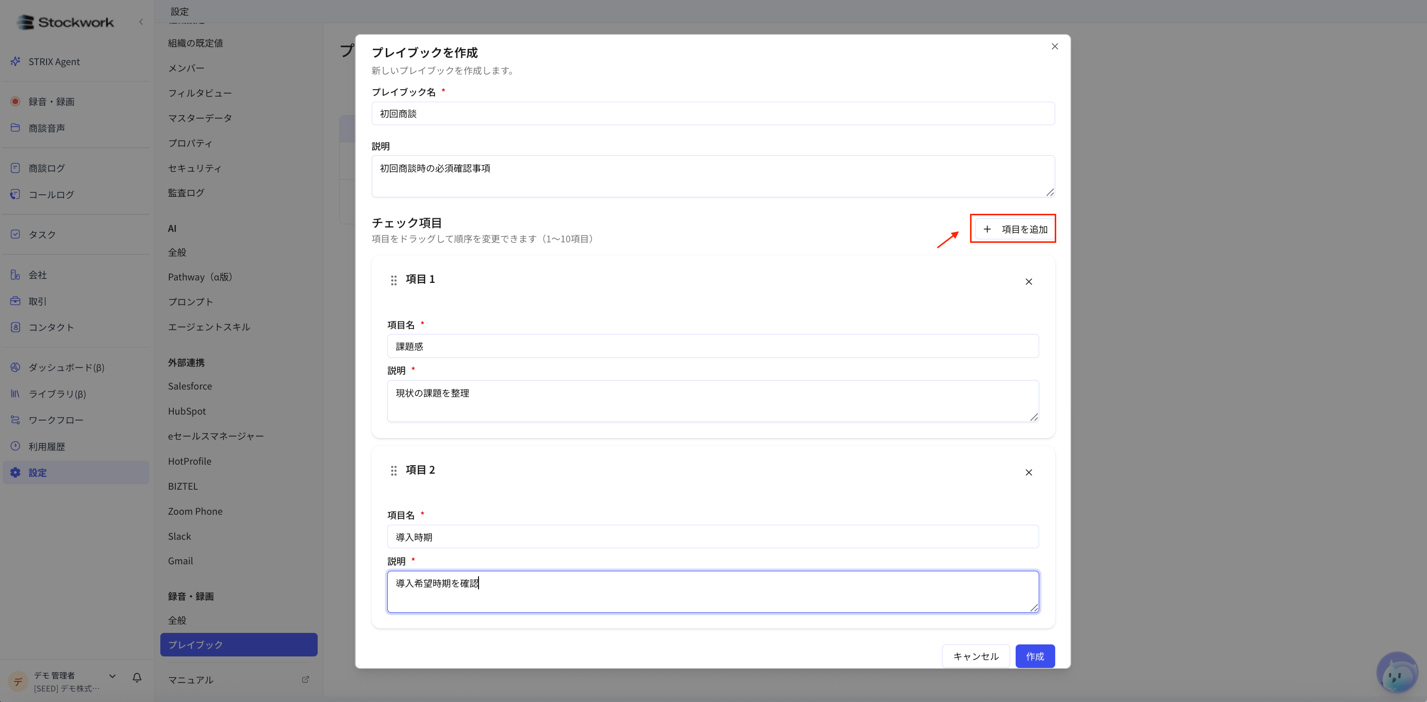
Task: Click the キャンセル button
Action: click(976, 656)
